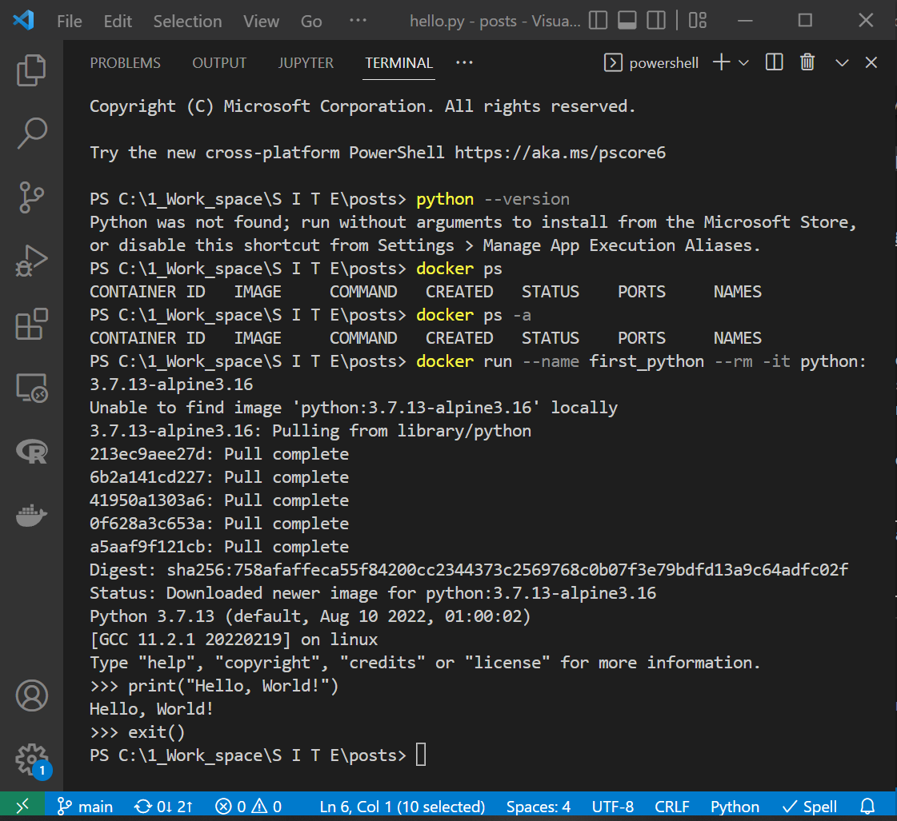Image resolution: width=897 pixels, height=821 pixels.
Task: Open the Extensions view
Action: coord(30,324)
